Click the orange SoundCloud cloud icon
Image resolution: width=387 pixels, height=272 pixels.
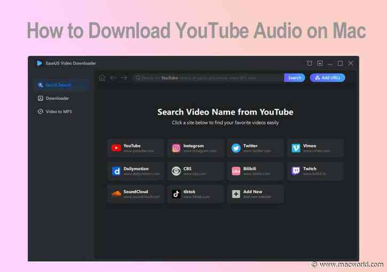[116, 194]
